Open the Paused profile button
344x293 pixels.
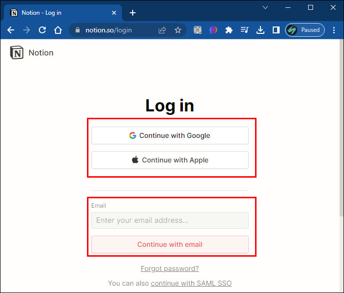[305, 30]
